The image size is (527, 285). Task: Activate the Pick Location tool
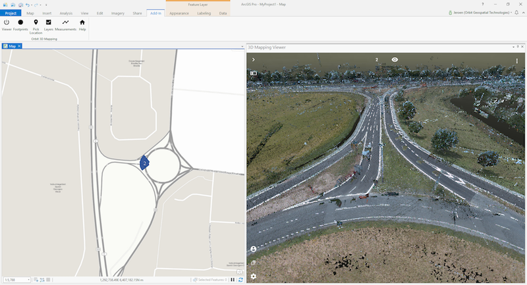(36, 23)
